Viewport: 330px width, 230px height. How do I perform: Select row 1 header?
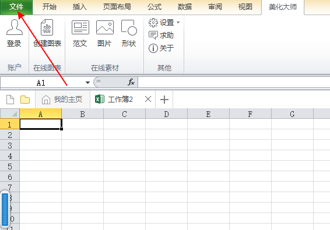tap(10, 124)
